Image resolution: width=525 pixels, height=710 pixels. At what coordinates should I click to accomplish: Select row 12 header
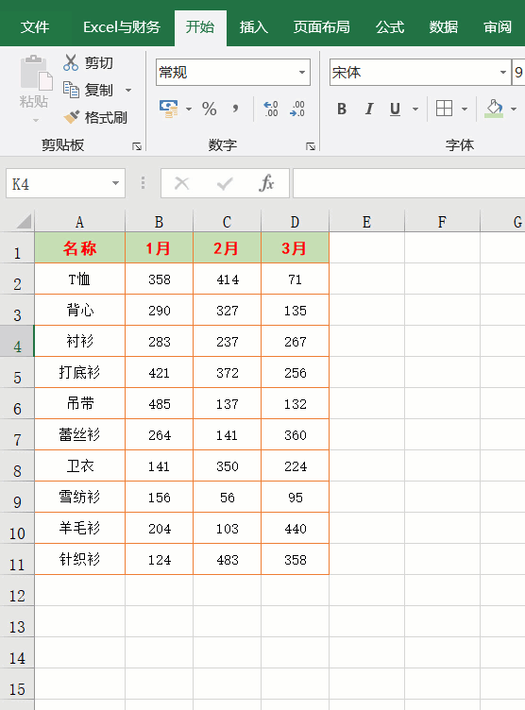17,590
